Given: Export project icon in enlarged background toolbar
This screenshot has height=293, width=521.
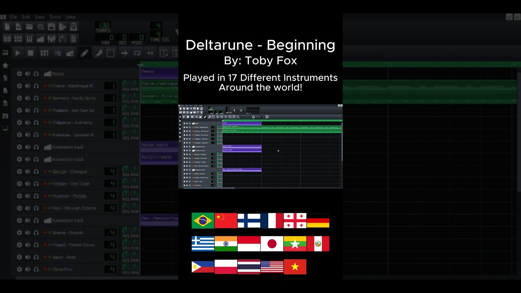Looking at the screenshot, I should coord(62,27).
